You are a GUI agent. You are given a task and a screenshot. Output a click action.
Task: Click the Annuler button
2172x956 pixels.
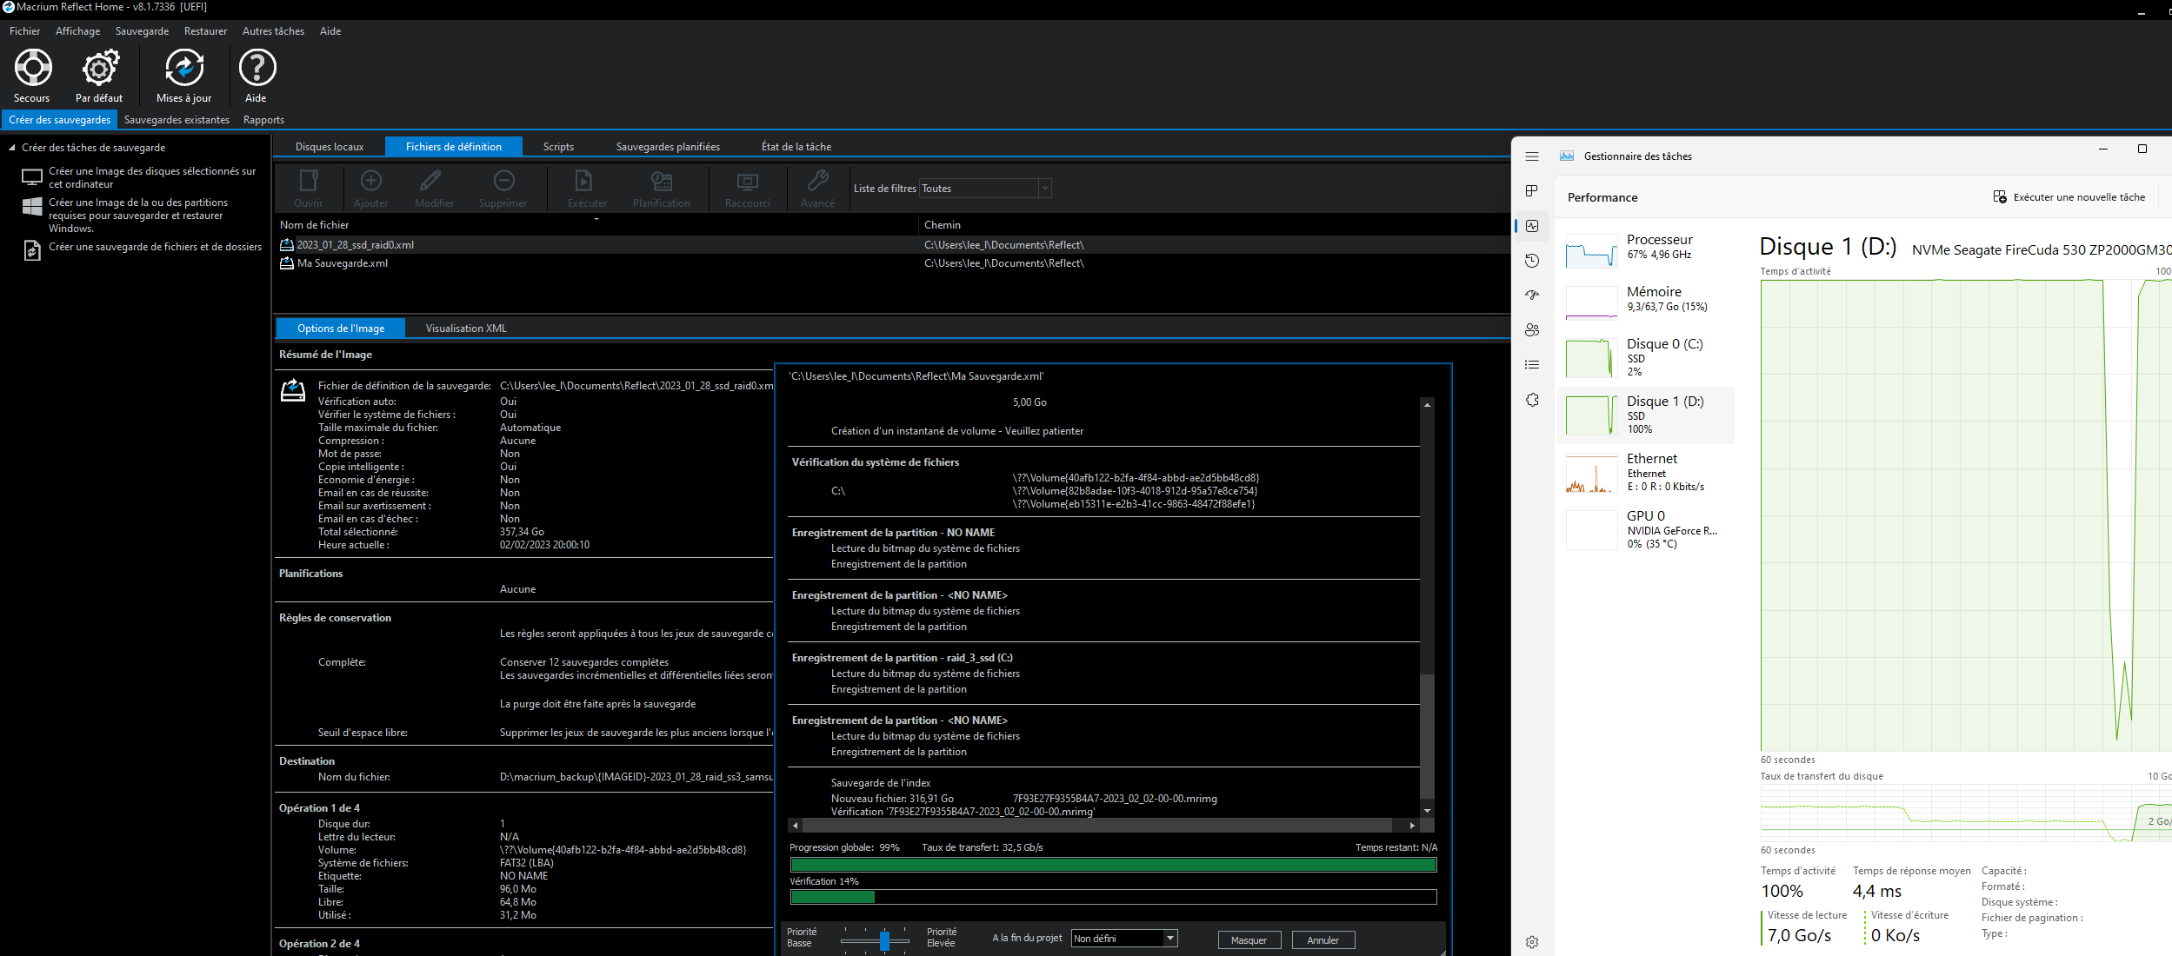coord(1323,940)
